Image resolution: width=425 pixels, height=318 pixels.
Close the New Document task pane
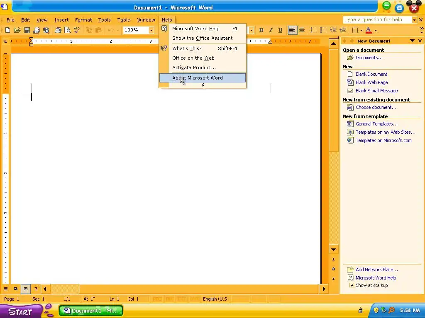(420, 41)
